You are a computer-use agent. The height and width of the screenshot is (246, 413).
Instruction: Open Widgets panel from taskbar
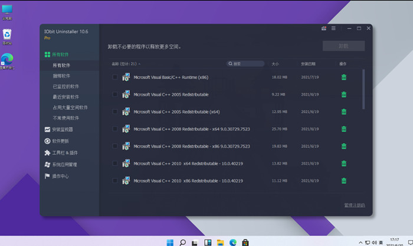click(208, 242)
